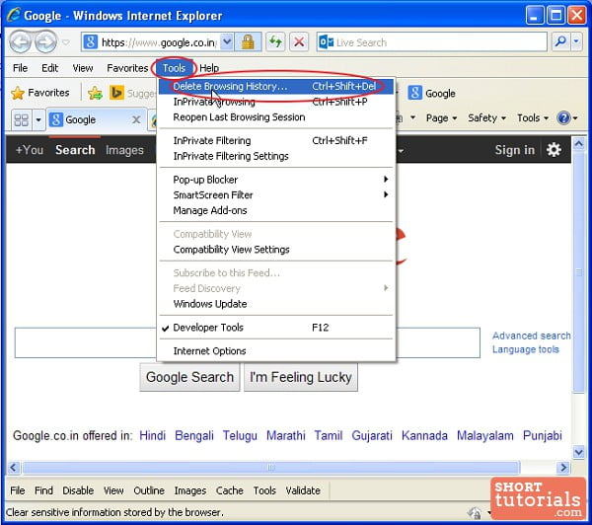This screenshot has width=592, height=525.
Task: Select InPrivate Filtering Settings menu item
Action: pyautogui.click(x=231, y=156)
